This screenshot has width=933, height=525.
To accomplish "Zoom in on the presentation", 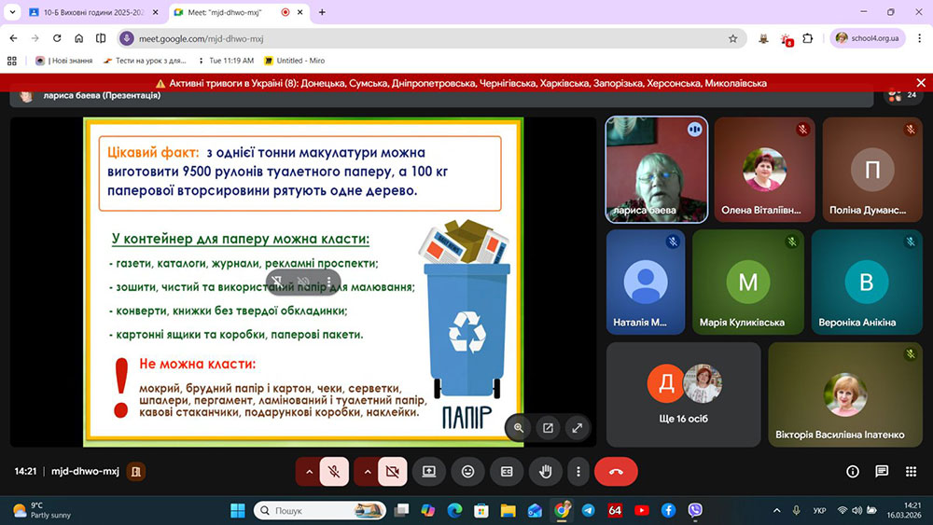I will [x=519, y=428].
